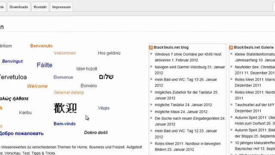
Task: Click the word 'Bienvenue'
Action: pyautogui.click(x=63, y=77)
